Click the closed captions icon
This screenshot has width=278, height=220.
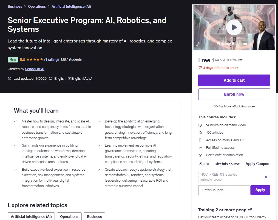click(x=69, y=79)
